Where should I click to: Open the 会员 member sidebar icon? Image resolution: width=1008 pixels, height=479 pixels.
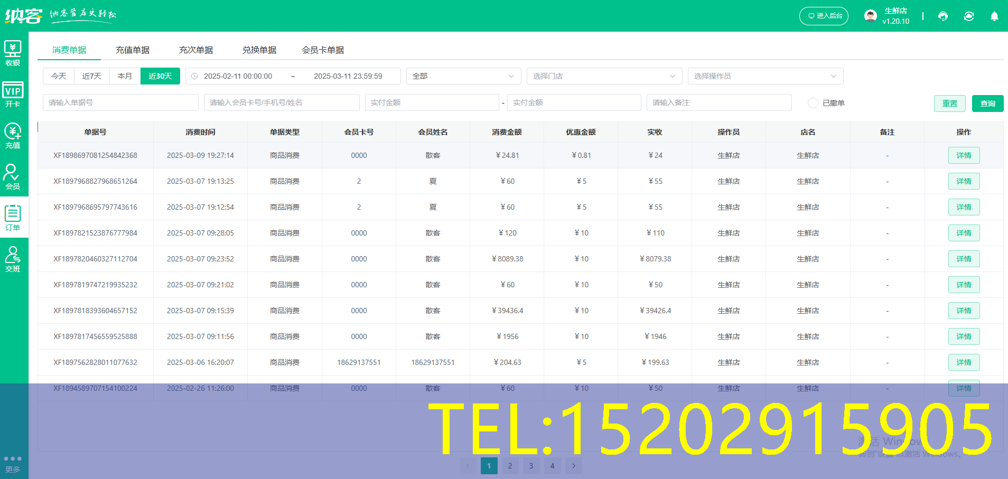(13, 176)
